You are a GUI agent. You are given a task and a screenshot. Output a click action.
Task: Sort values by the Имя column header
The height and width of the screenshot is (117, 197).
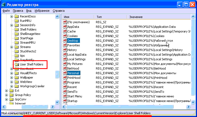[77, 17]
